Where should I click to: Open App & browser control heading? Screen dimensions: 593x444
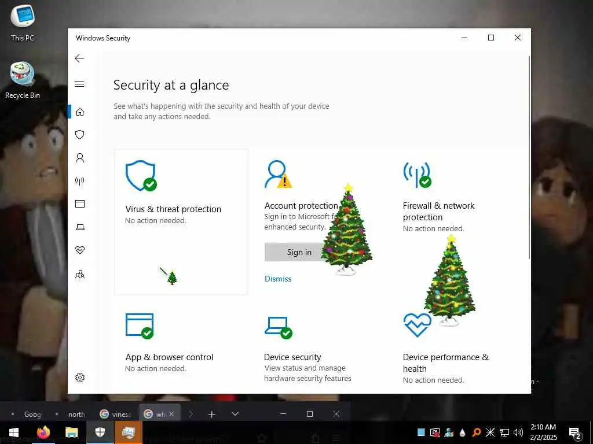coord(170,357)
